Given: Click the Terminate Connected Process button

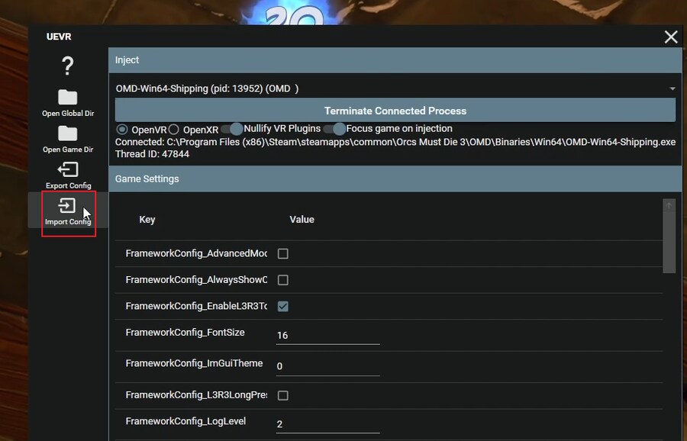Looking at the screenshot, I should click(x=395, y=111).
